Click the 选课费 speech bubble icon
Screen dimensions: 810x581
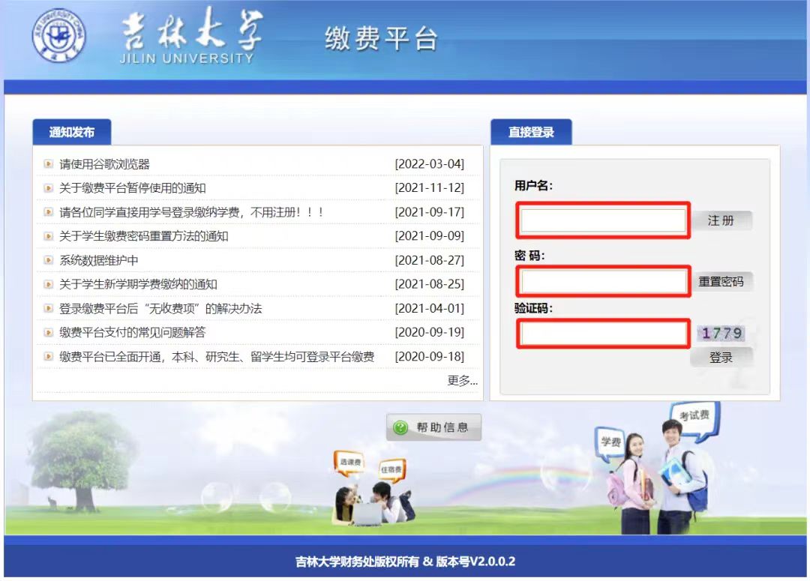[x=349, y=463]
